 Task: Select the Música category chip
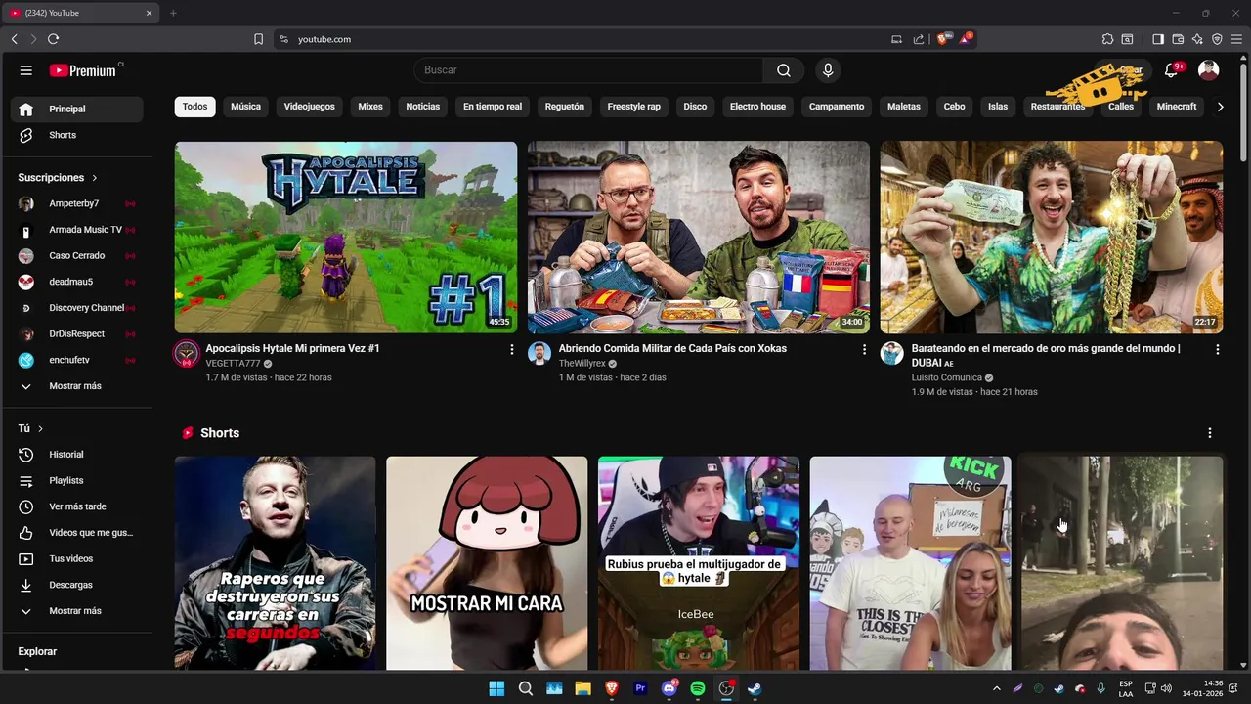click(245, 107)
